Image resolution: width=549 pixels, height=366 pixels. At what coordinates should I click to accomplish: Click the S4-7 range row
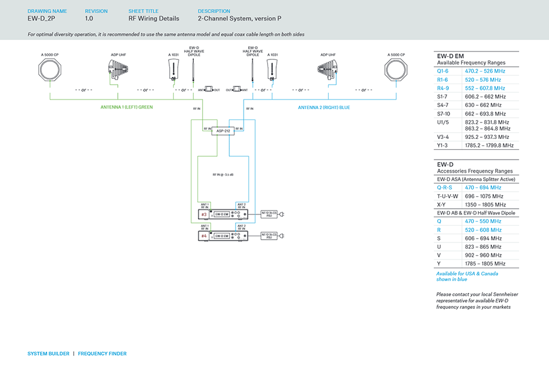pos(476,105)
